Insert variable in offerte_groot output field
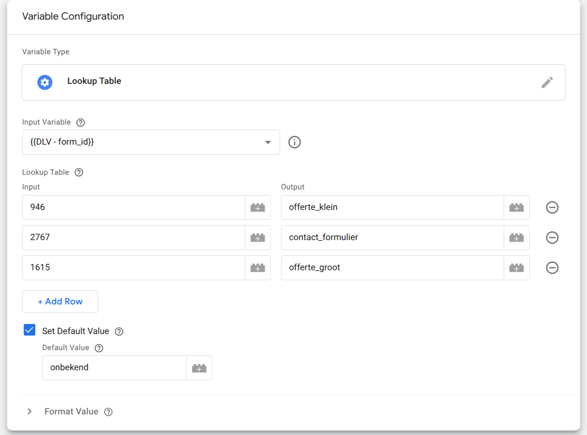 pos(516,268)
